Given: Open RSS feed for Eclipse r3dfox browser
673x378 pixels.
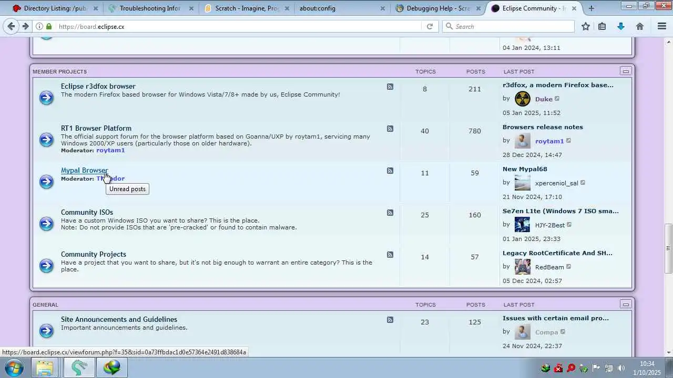Looking at the screenshot, I should 390,87.
